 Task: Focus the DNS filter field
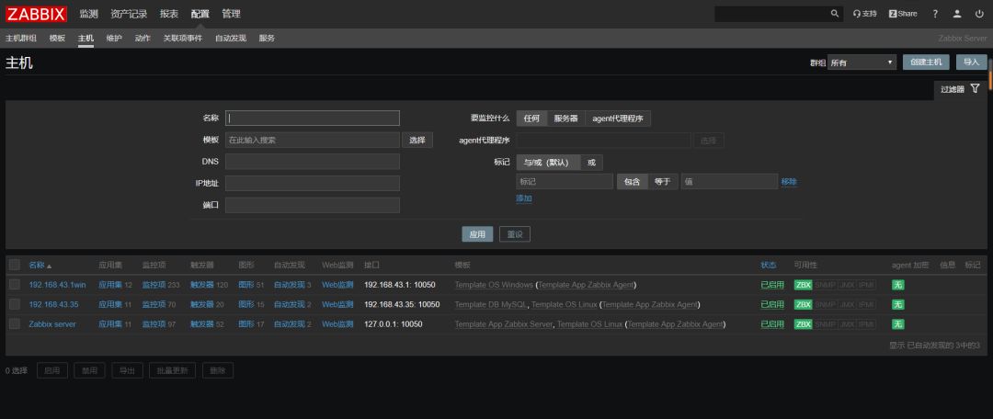(x=313, y=162)
